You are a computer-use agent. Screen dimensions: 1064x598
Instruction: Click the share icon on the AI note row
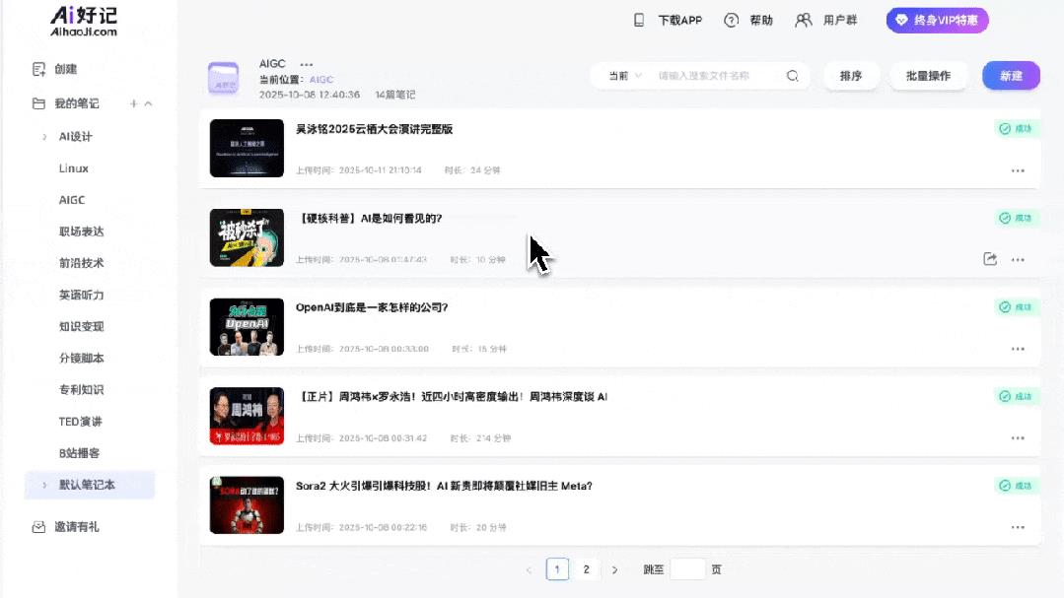(989, 259)
